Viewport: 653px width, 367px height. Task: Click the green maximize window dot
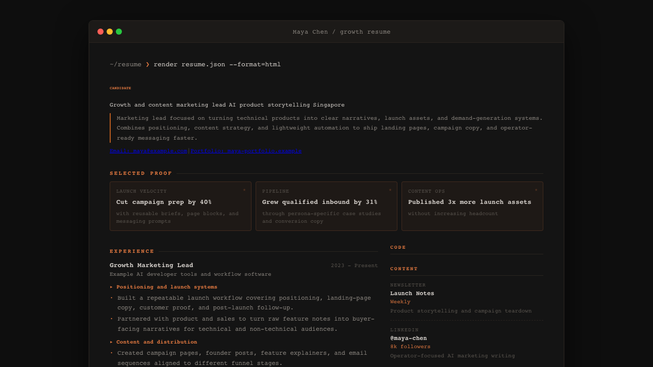(x=119, y=32)
